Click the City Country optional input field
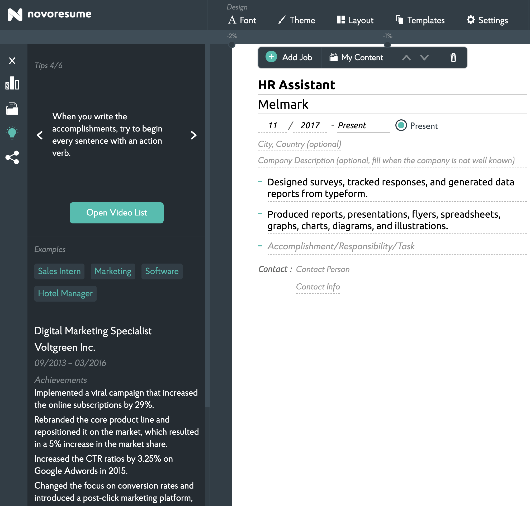Image resolution: width=530 pixels, height=506 pixels. 300,144
